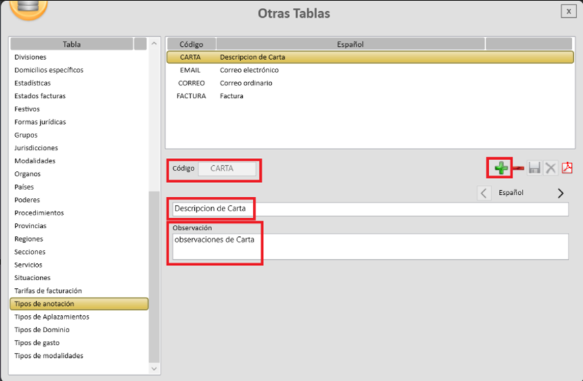The height and width of the screenshot is (381, 583).
Task: Go to previous language with left chevron
Action: click(x=484, y=193)
